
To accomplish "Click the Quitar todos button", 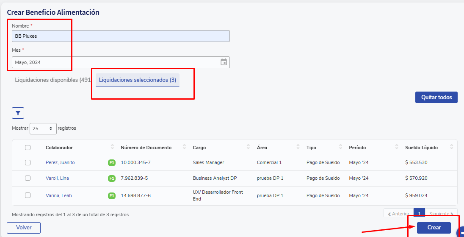I will 436,98.
